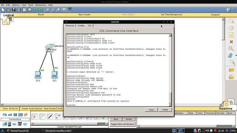Click the CLI terminal scrollbar down arrow
237x133 pixels.
[170, 105]
